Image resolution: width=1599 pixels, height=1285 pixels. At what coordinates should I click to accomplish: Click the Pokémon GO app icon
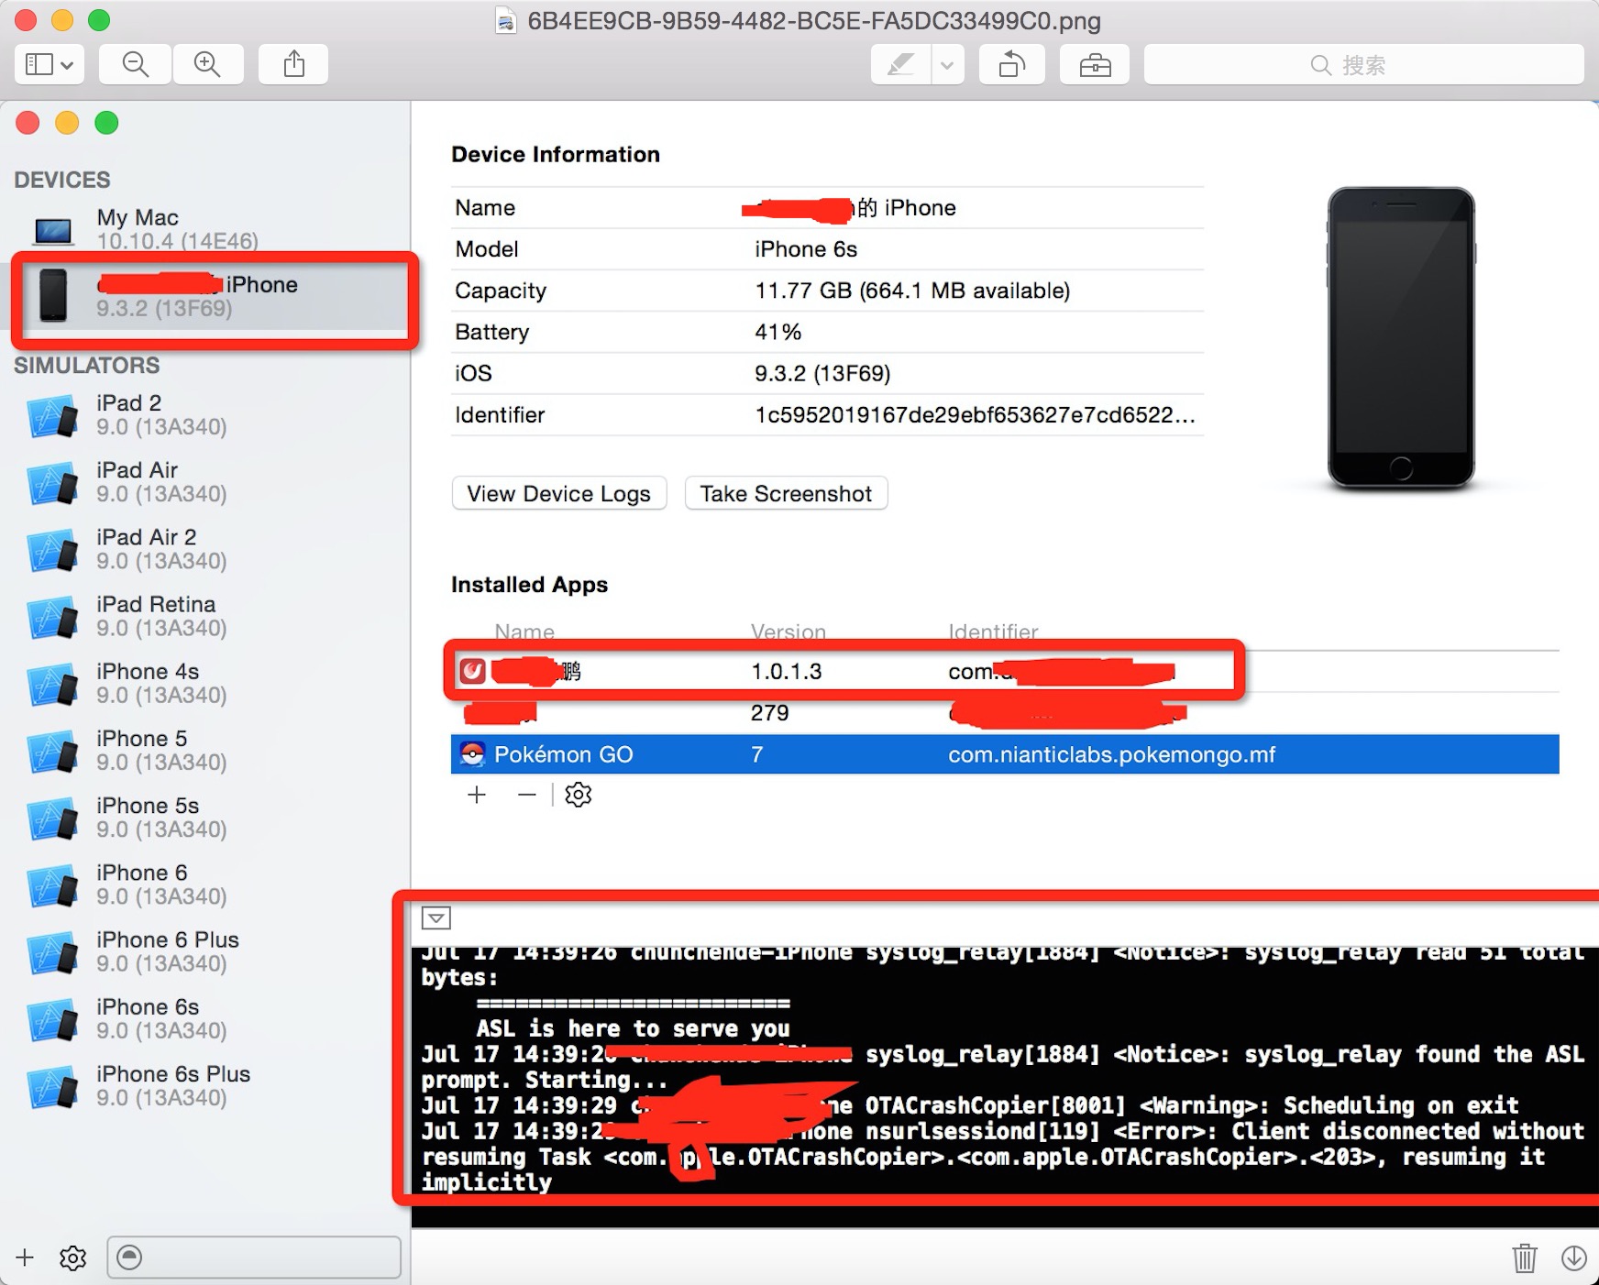(x=472, y=754)
